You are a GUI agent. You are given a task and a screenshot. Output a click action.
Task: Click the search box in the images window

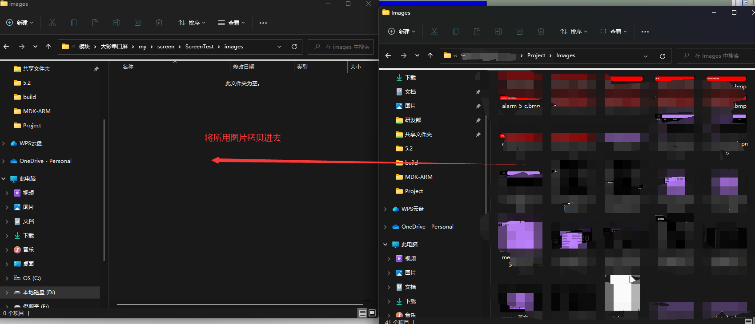coord(341,47)
